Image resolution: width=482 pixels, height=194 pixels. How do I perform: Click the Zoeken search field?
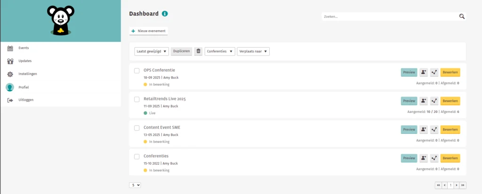(390, 16)
